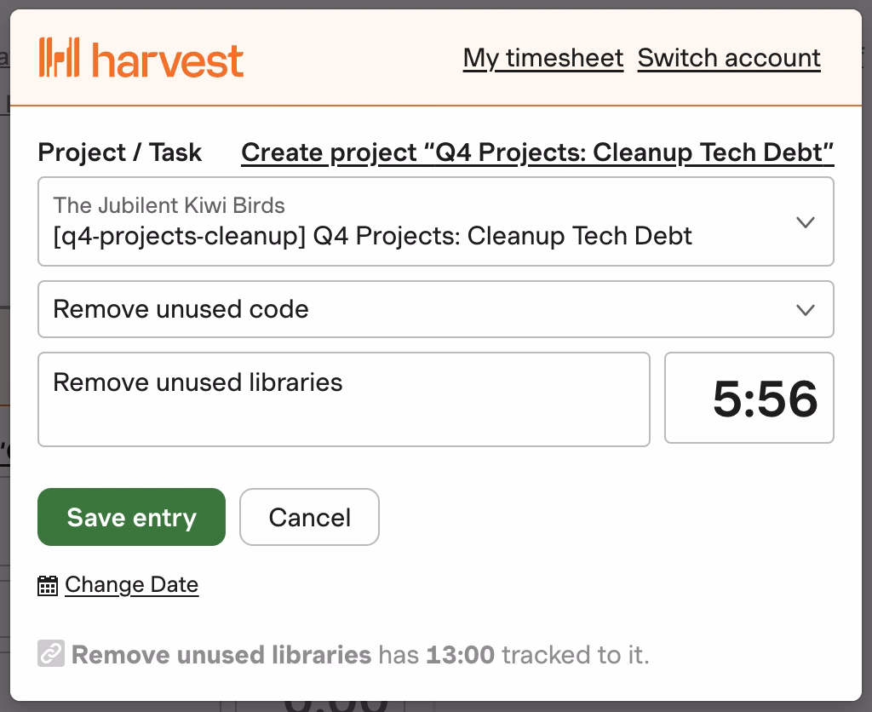Create project "Q4 Projects: Cleanup Tech Debt"
The height and width of the screenshot is (712, 872).
coord(537,152)
